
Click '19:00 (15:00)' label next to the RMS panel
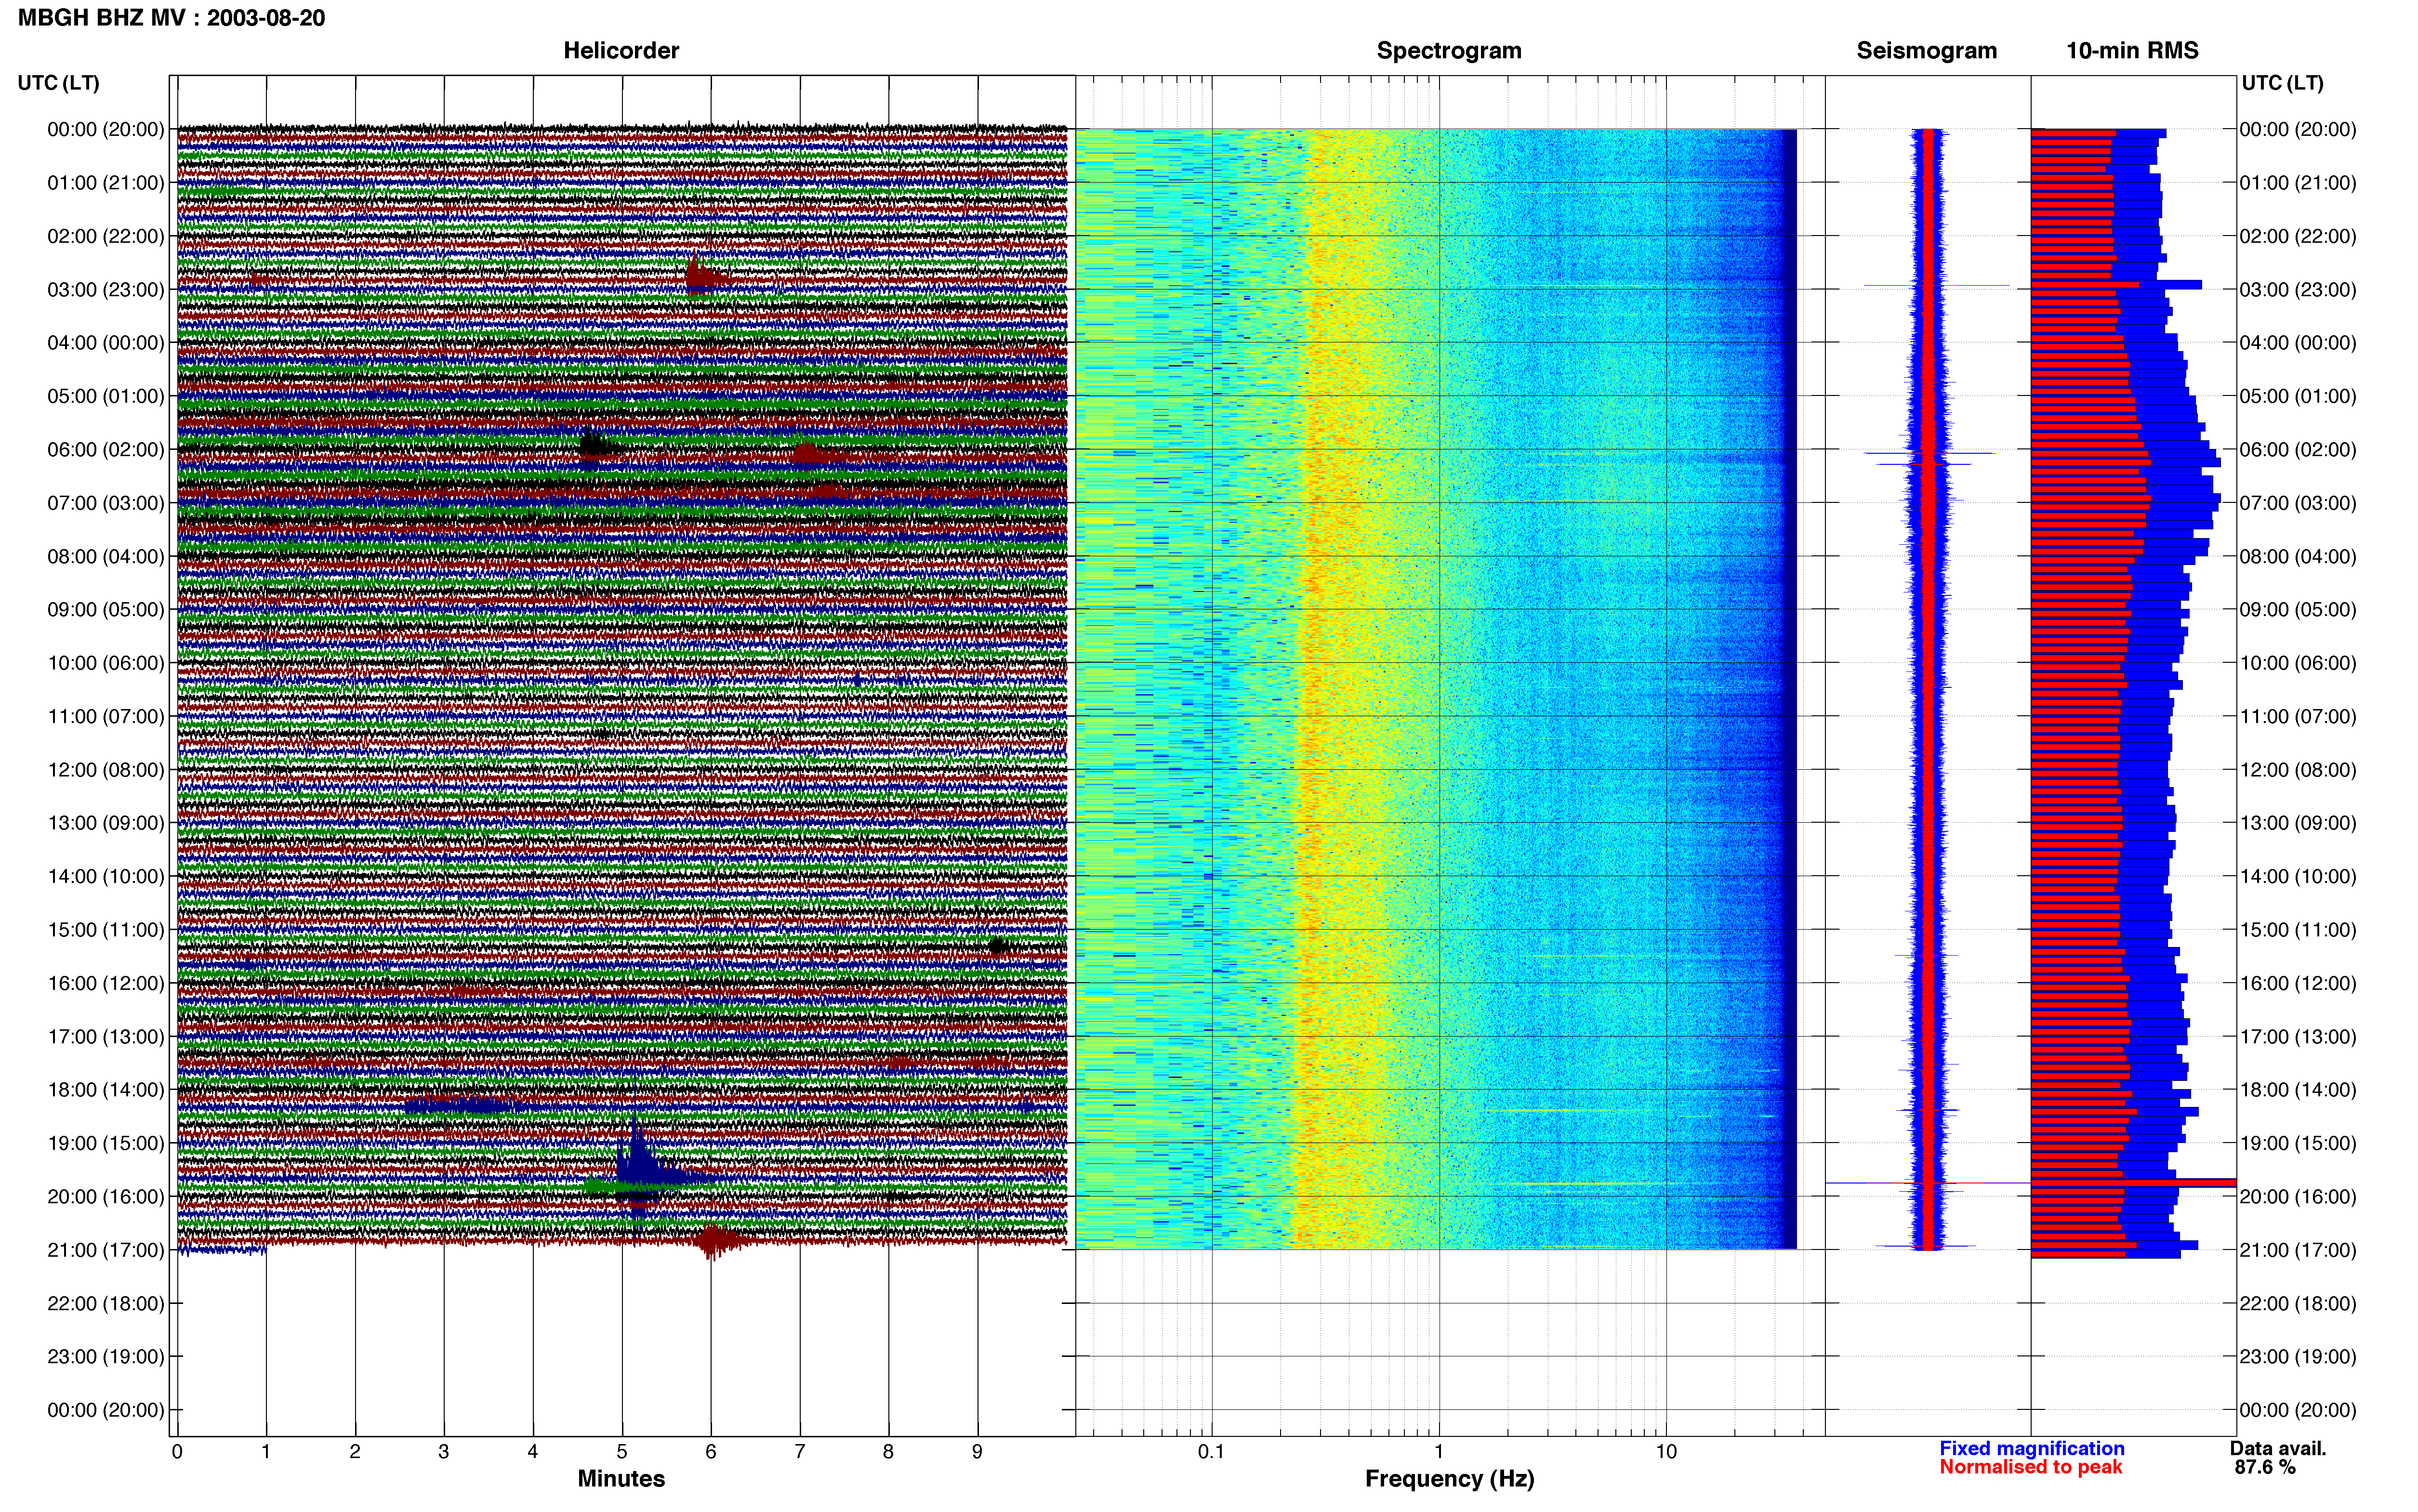click(x=2298, y=1143)
